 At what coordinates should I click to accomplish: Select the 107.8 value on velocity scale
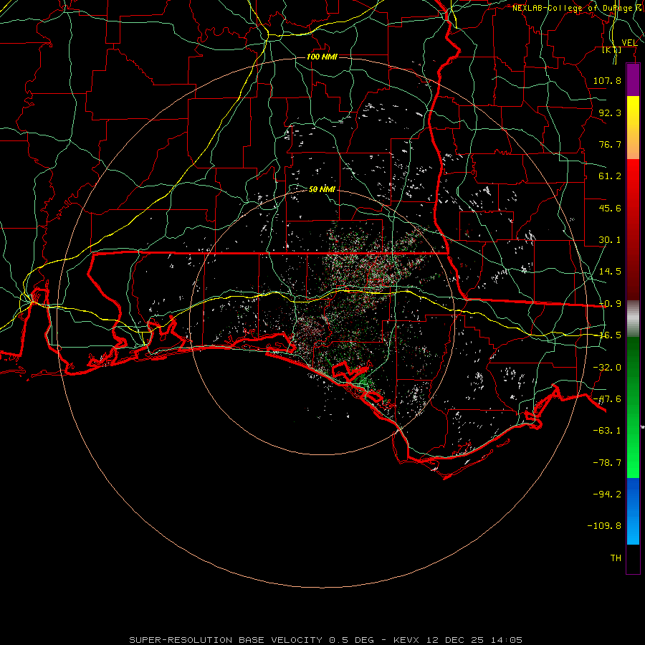coord(607,80)
